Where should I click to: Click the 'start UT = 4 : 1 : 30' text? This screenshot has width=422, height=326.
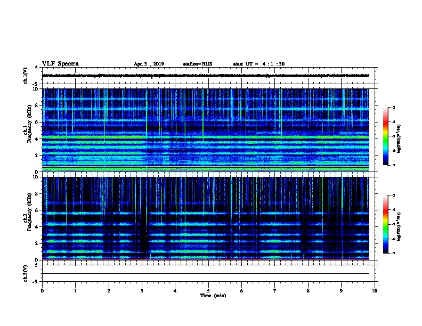(x=258, y=64)
